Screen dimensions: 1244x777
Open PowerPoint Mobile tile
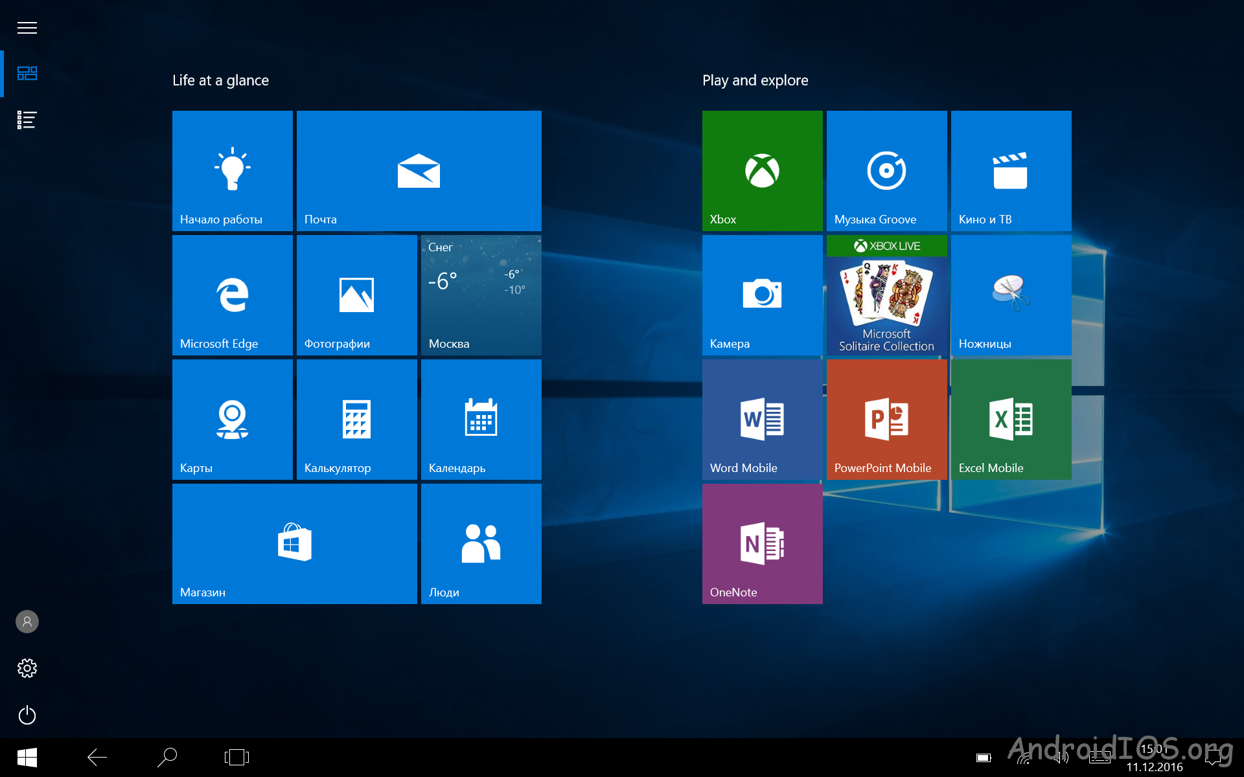click(886, 419)
